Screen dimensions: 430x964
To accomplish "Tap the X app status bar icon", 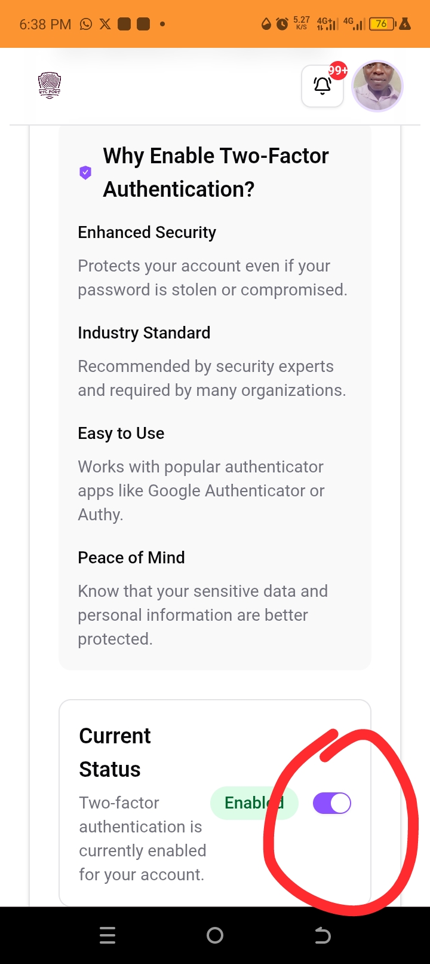I will click(x=105, y=24).
